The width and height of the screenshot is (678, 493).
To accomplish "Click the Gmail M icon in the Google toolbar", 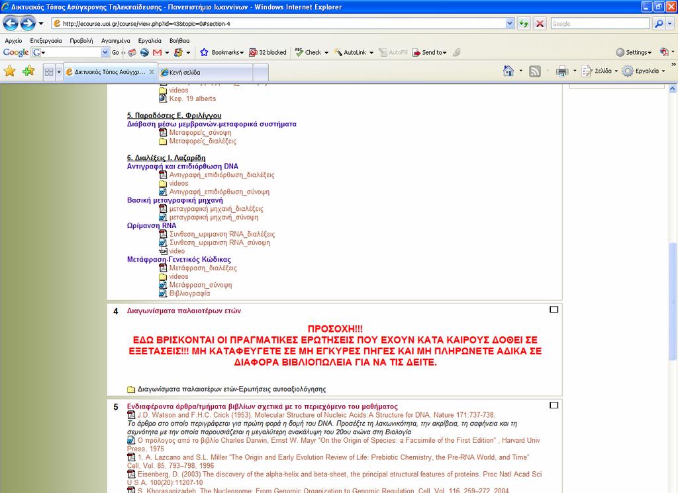I will (x=158, y=52).
